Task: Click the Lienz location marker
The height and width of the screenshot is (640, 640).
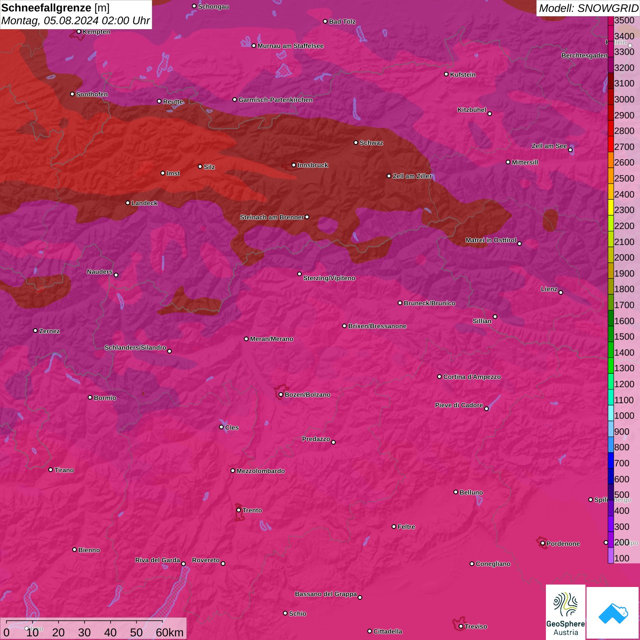Action: tap(561, 293)
